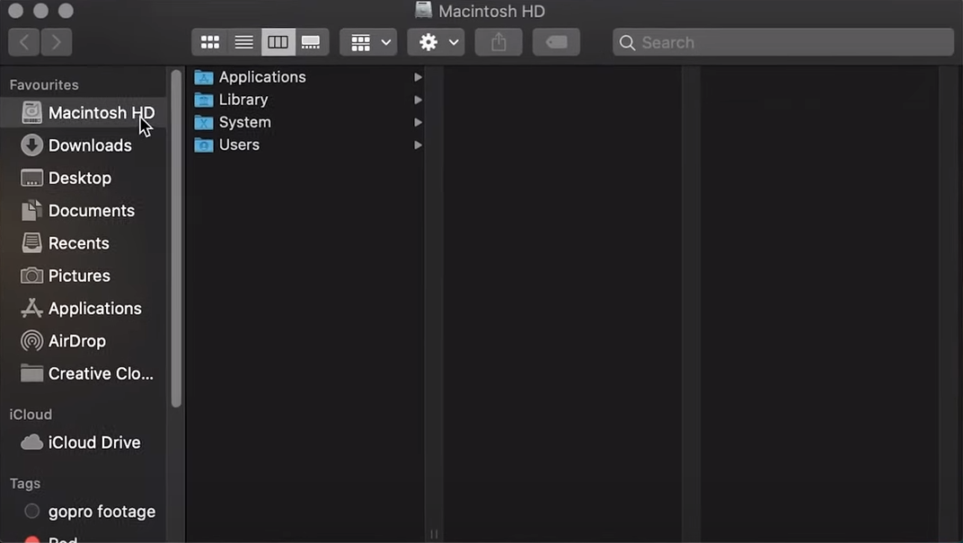The image size is (963, 543).
Task: Select column view mode
Action: [278, 42]
